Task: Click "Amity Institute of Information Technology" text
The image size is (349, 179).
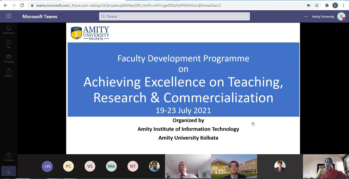Action: (188, 129)
